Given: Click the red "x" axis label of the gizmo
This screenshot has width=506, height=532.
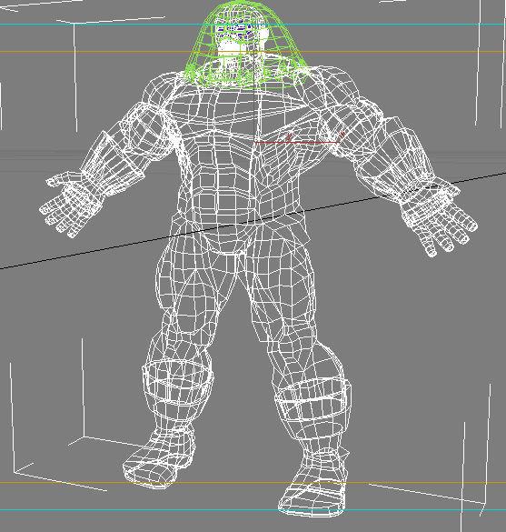Looking at the screenshot, I should (x=342, y=135).
